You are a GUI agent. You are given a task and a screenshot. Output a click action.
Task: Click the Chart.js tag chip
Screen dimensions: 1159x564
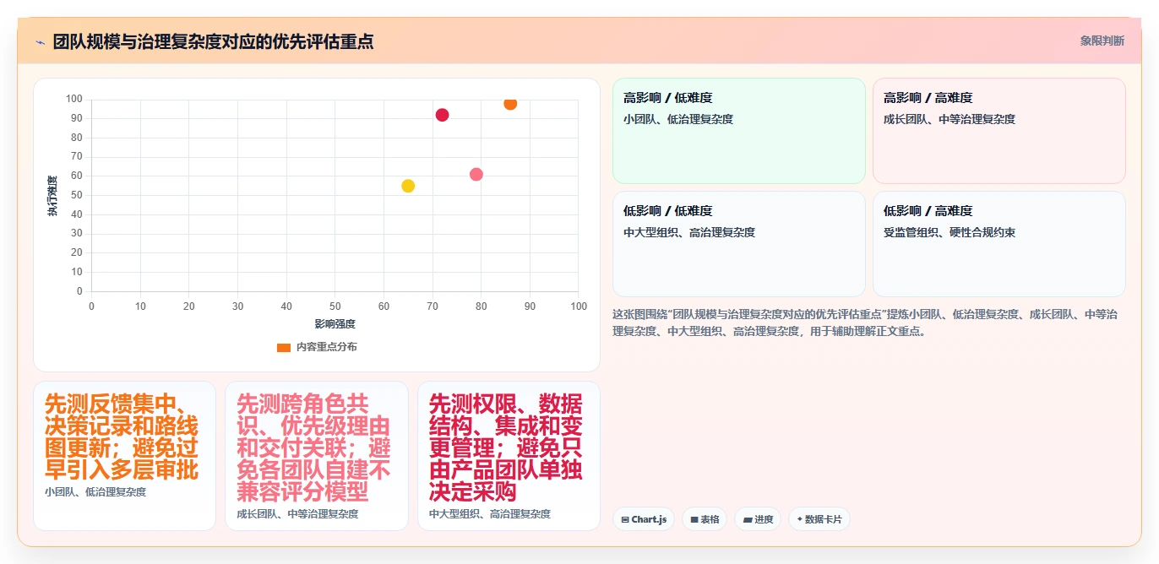(644, 519)
